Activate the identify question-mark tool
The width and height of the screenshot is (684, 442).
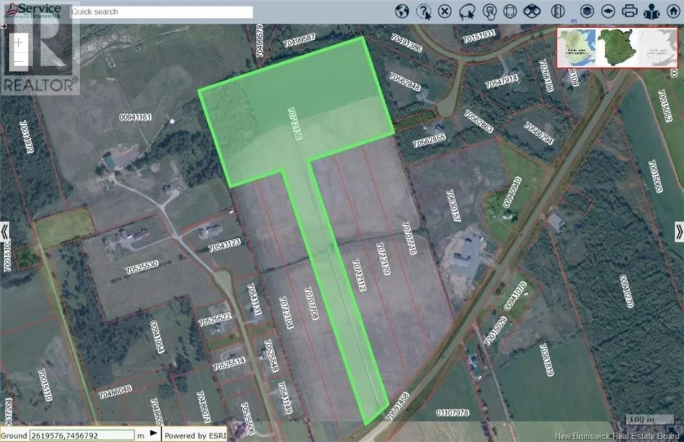pyautogui.click(x=424, y=11)
